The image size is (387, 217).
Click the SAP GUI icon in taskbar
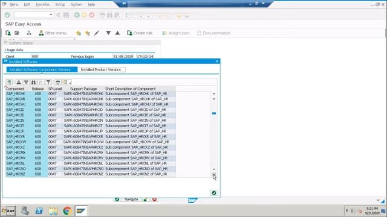coord(81,211)
